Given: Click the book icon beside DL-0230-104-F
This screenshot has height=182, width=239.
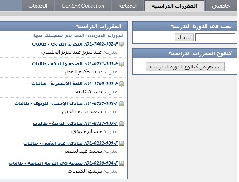Looking at the screenshot, I should click(x=122, y=163).
